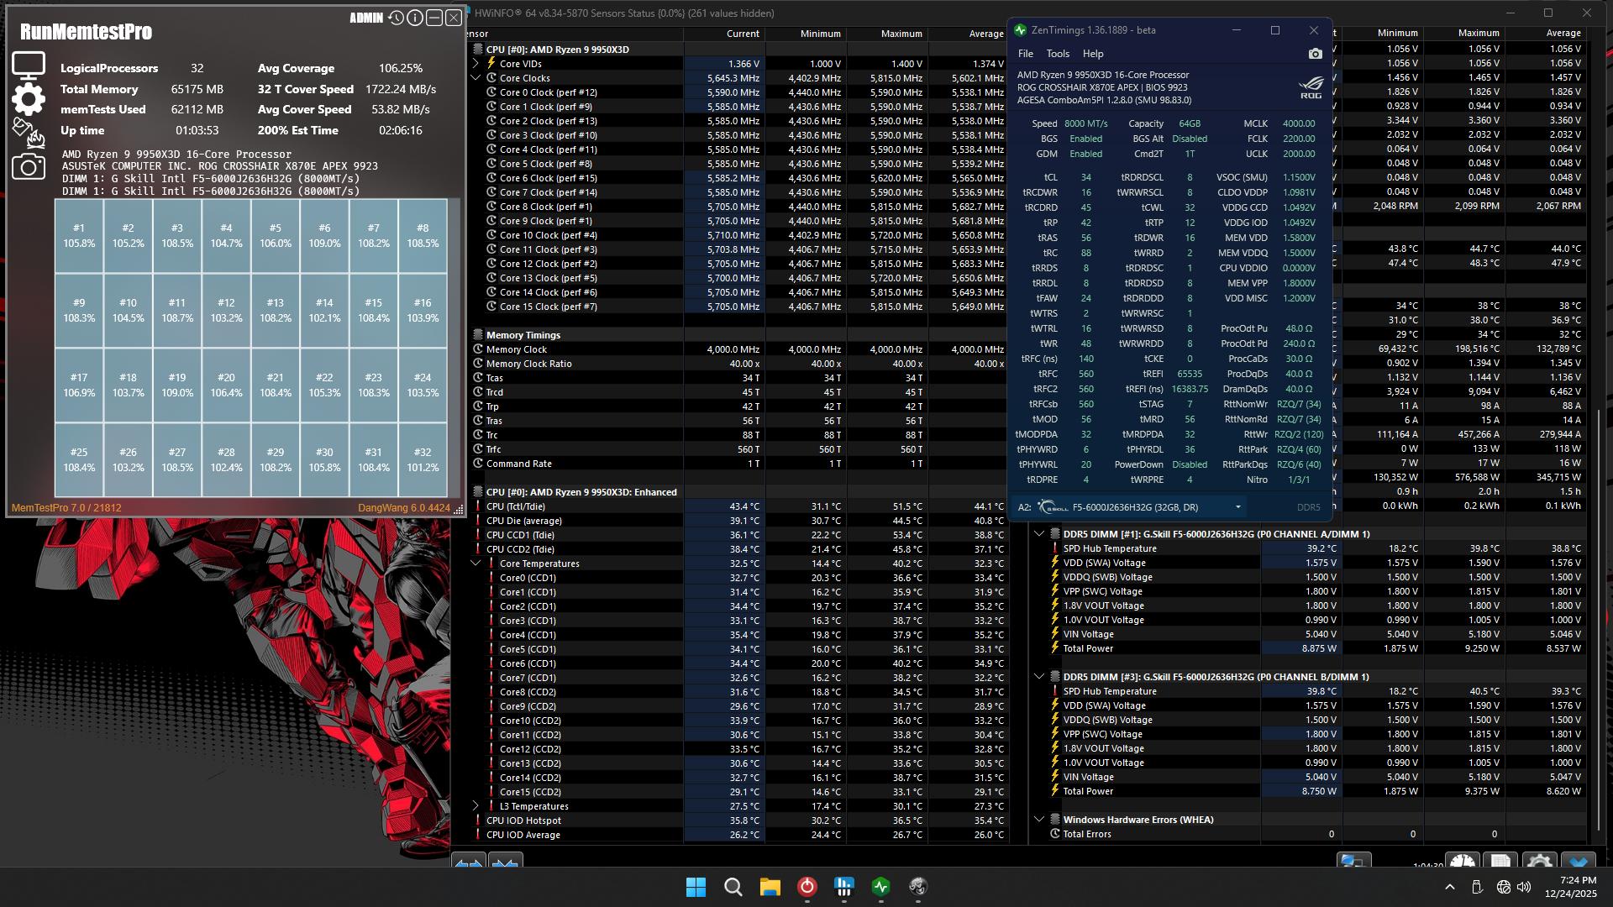Click memory test cell #1 showing 105.8%
This screenshot has width=1613, height=907.
[79, 236]
